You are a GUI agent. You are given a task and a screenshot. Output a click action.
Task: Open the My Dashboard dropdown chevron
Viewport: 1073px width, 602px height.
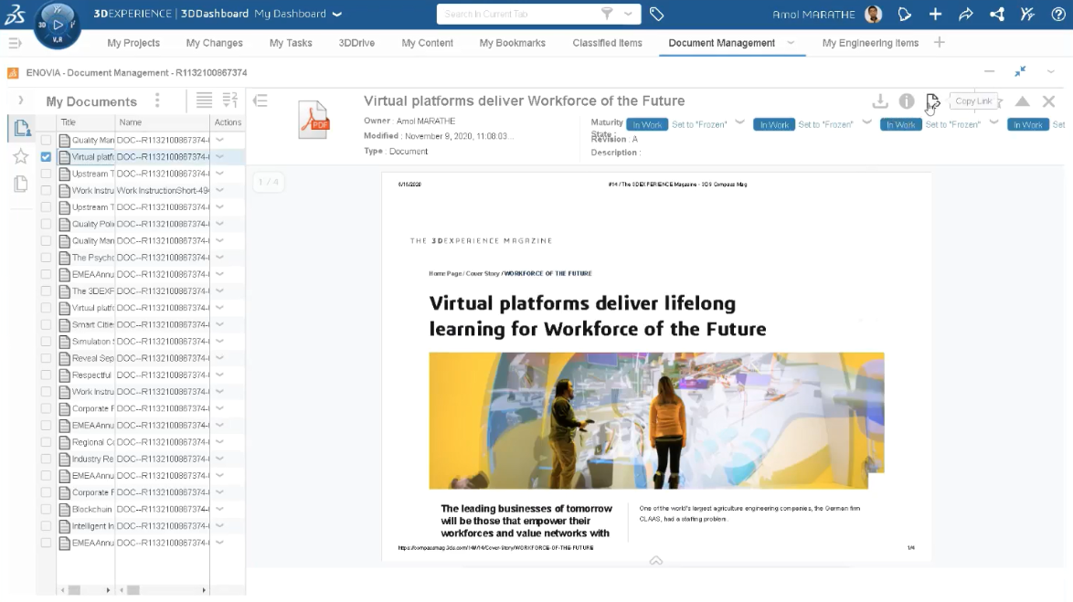tap(337, 14)
